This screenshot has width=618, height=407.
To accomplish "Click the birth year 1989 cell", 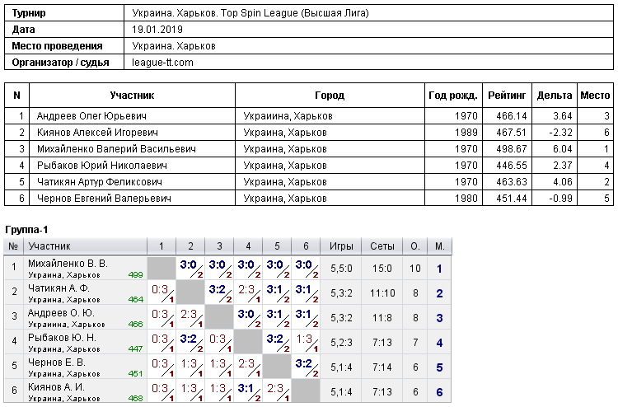I will click(453, 133).
